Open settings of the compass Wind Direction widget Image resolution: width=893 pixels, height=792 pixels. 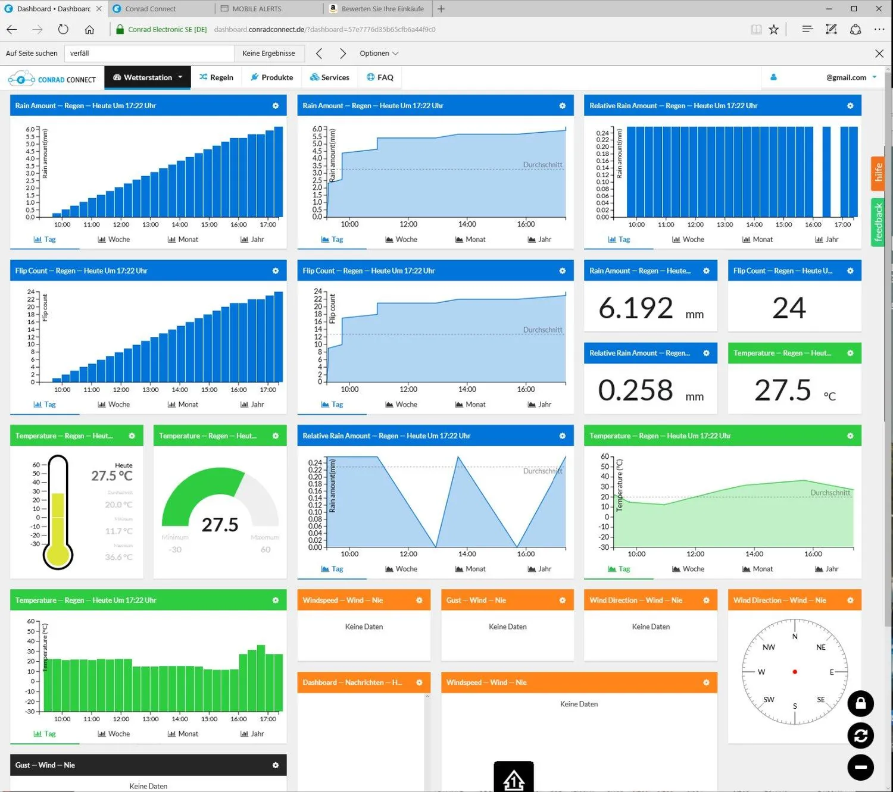[x=850, y=600]
